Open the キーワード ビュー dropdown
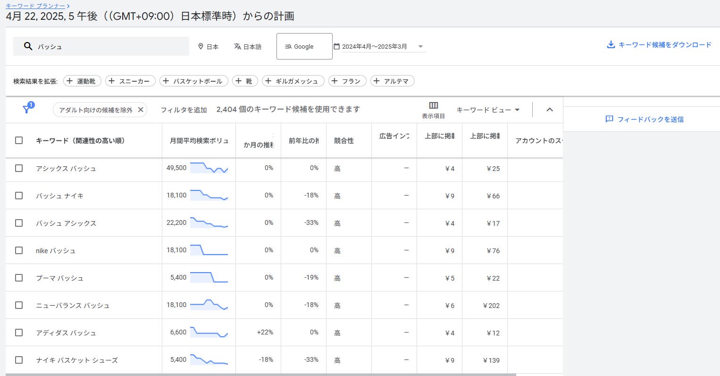The height and width of the screenshot is (376, 720). tap(488, 110)
